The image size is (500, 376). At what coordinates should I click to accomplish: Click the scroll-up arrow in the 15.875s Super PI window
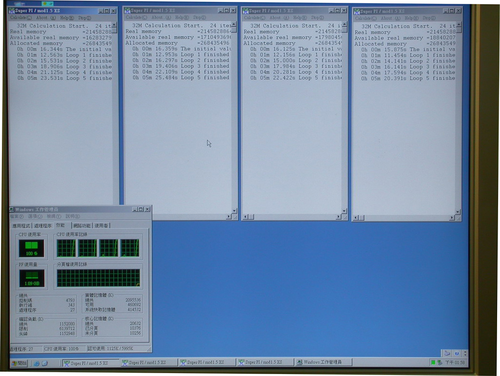click(x=459, y=25)
